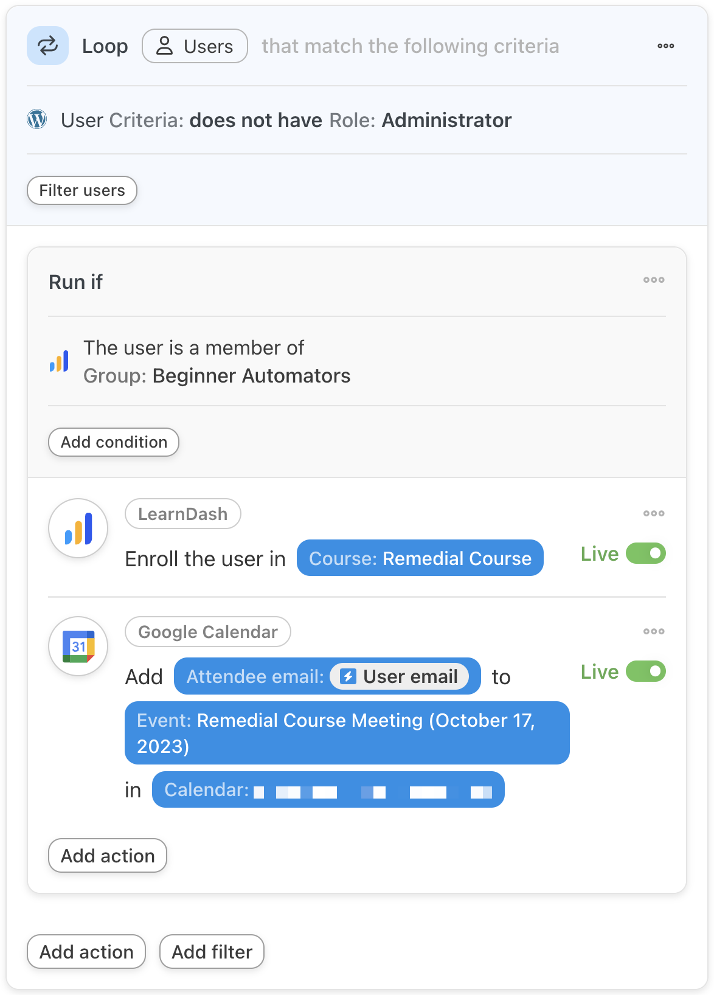The image size is (714, 995).
Task: Open the Loop block three-dot menu
Action: point(665,46)
